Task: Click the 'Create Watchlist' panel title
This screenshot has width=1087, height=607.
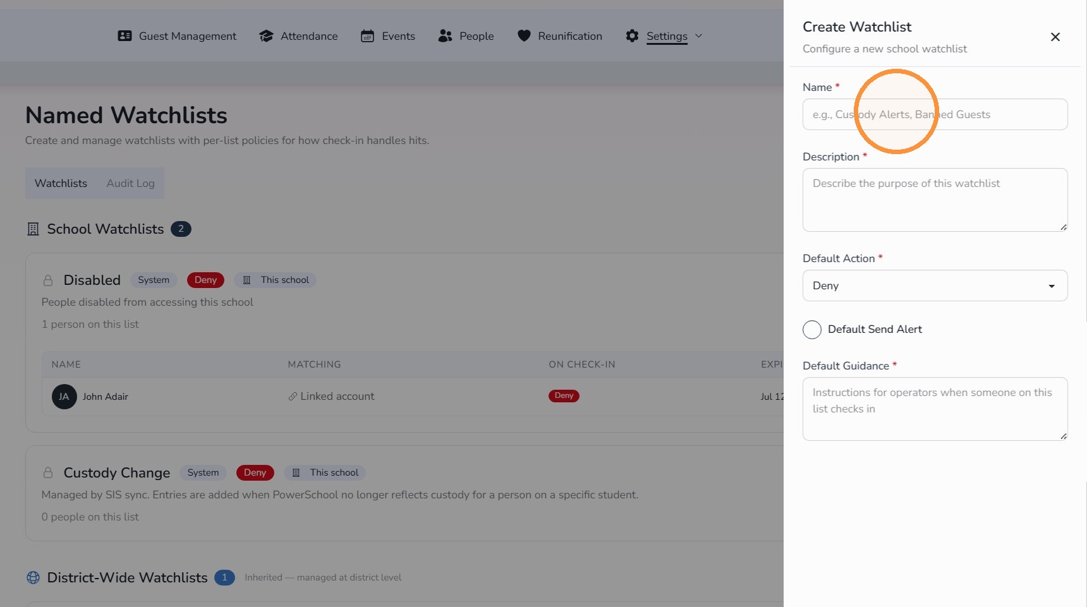Action: [x=857, y=27]
